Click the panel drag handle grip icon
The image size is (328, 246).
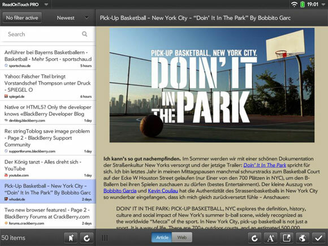105,238
